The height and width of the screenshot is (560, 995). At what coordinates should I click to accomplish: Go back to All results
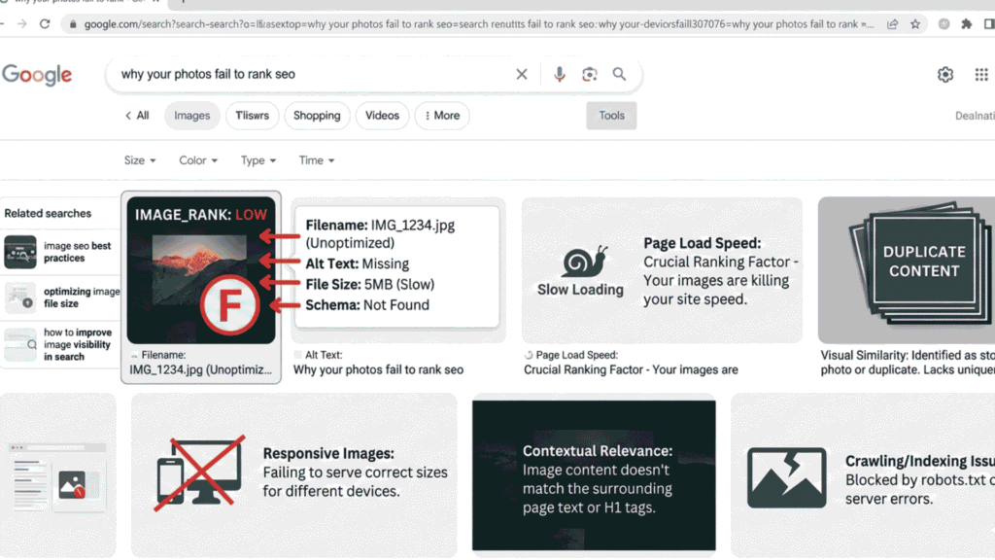[x=137, y=116]
